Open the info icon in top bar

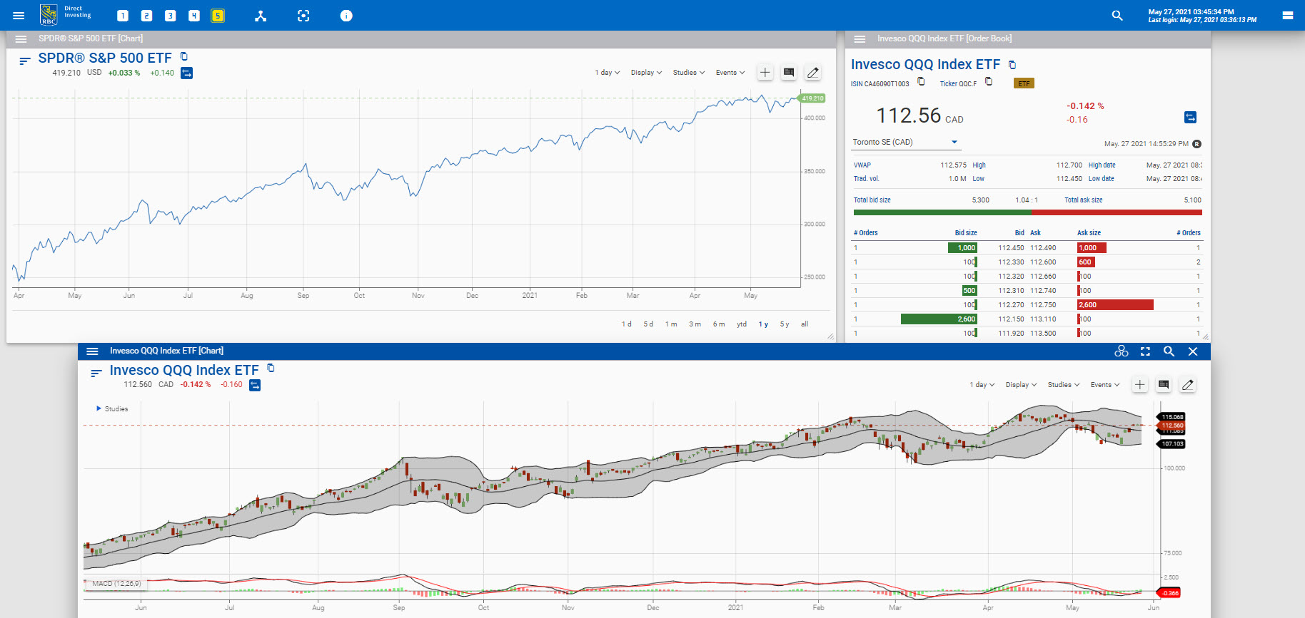tap(346, 16)
